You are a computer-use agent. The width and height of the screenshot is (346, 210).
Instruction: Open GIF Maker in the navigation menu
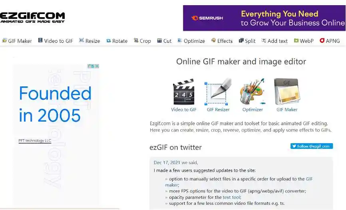(x=17, y=41)
